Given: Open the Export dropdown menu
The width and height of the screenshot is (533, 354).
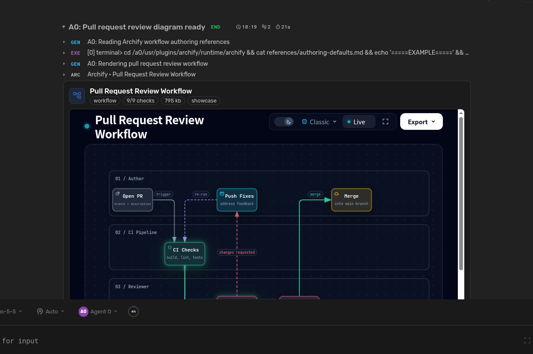Looking at the screenshot, I should pos(421,122).
